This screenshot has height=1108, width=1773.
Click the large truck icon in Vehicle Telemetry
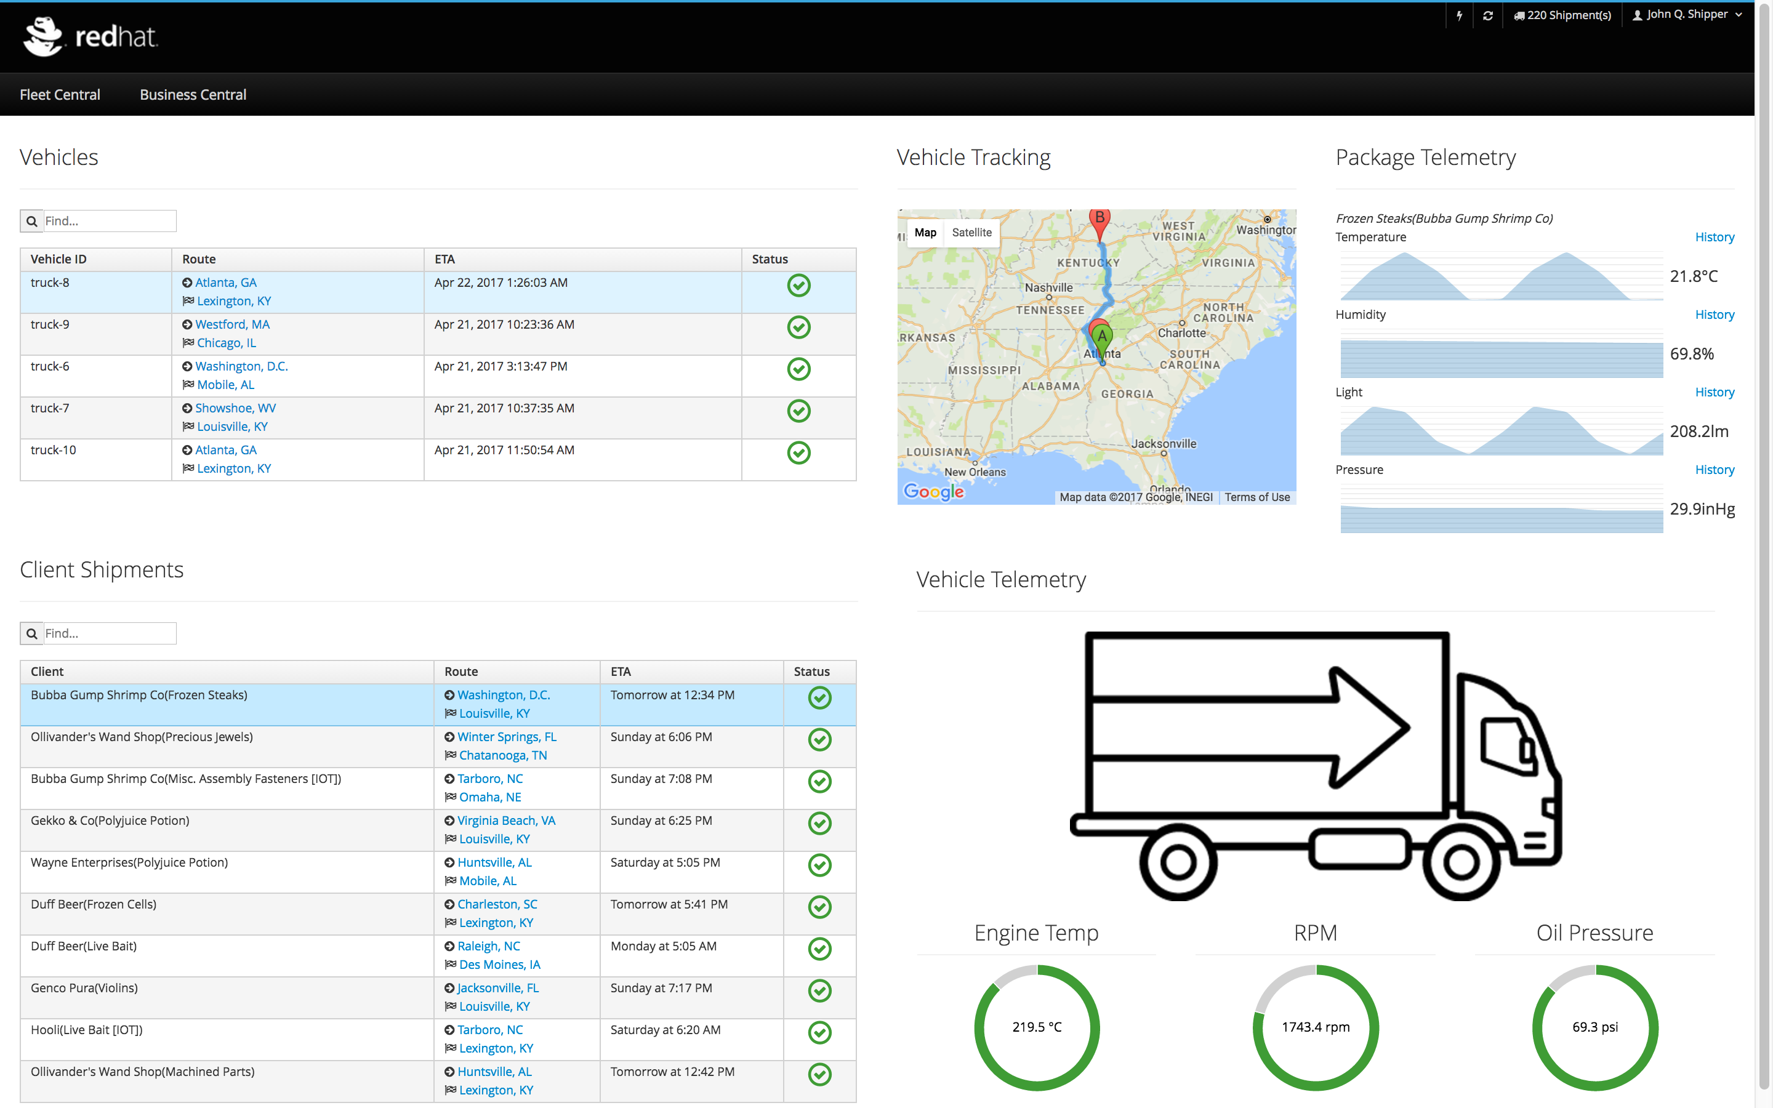pyautogui.click(x=1315, y=766)
